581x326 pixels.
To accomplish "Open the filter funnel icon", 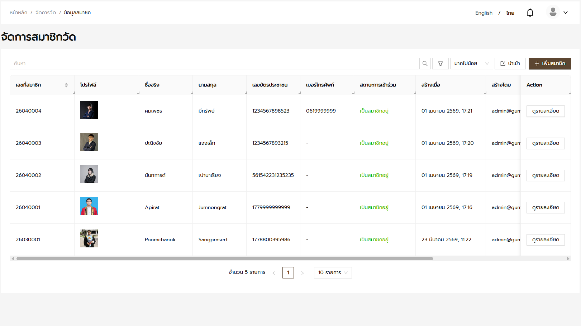I will [440, 64].
